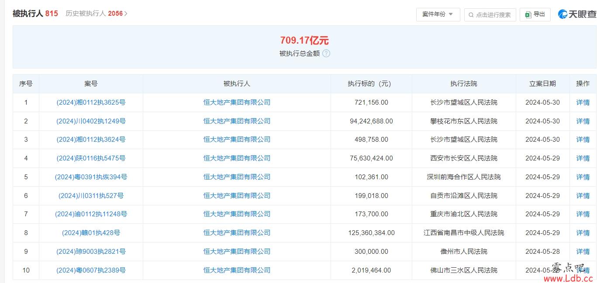This screenshot has width=597, height=283.
Task: Click the help icon beside 被执行总金额
Action: 326,54
